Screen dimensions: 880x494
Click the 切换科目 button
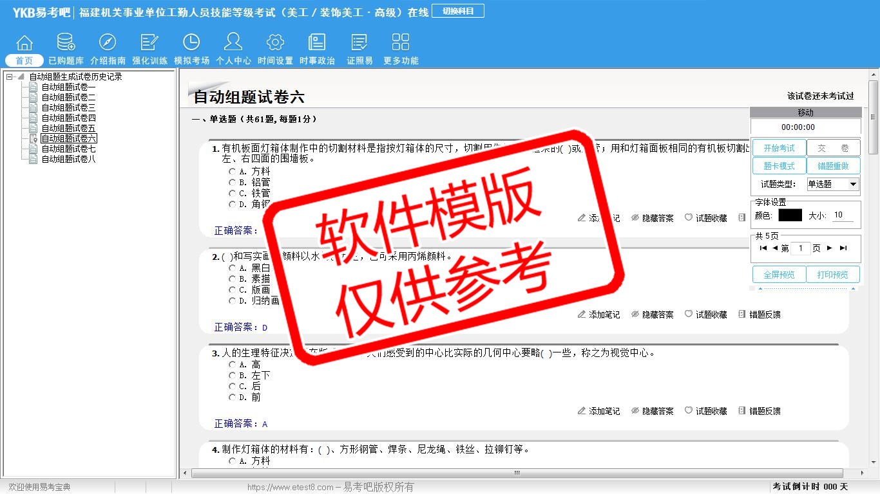pyautogui.click(x=458, y=11)
